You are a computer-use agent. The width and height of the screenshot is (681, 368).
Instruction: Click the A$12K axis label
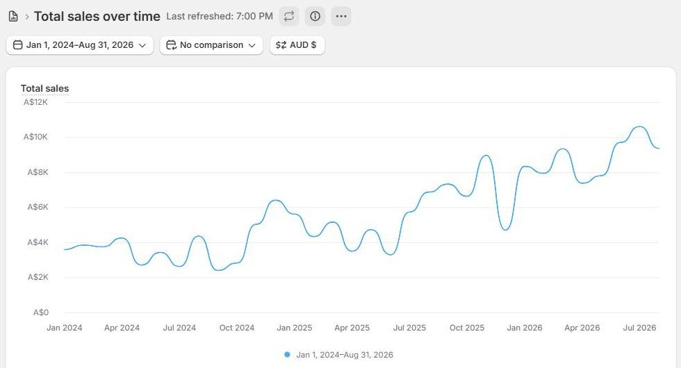35,103
